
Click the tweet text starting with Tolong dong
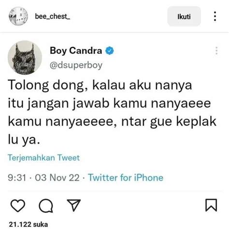(x=112, y=112)
